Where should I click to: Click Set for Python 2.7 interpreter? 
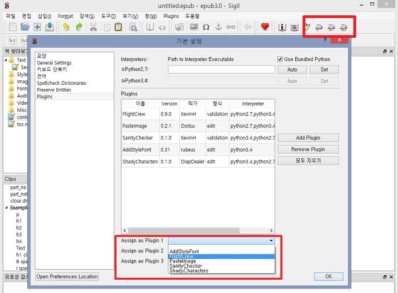click(x=324, y=70)
